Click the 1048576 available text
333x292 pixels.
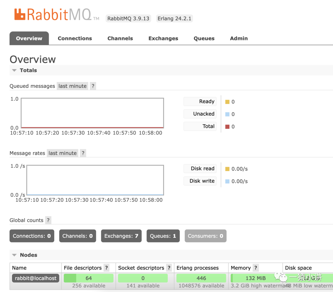201,286
